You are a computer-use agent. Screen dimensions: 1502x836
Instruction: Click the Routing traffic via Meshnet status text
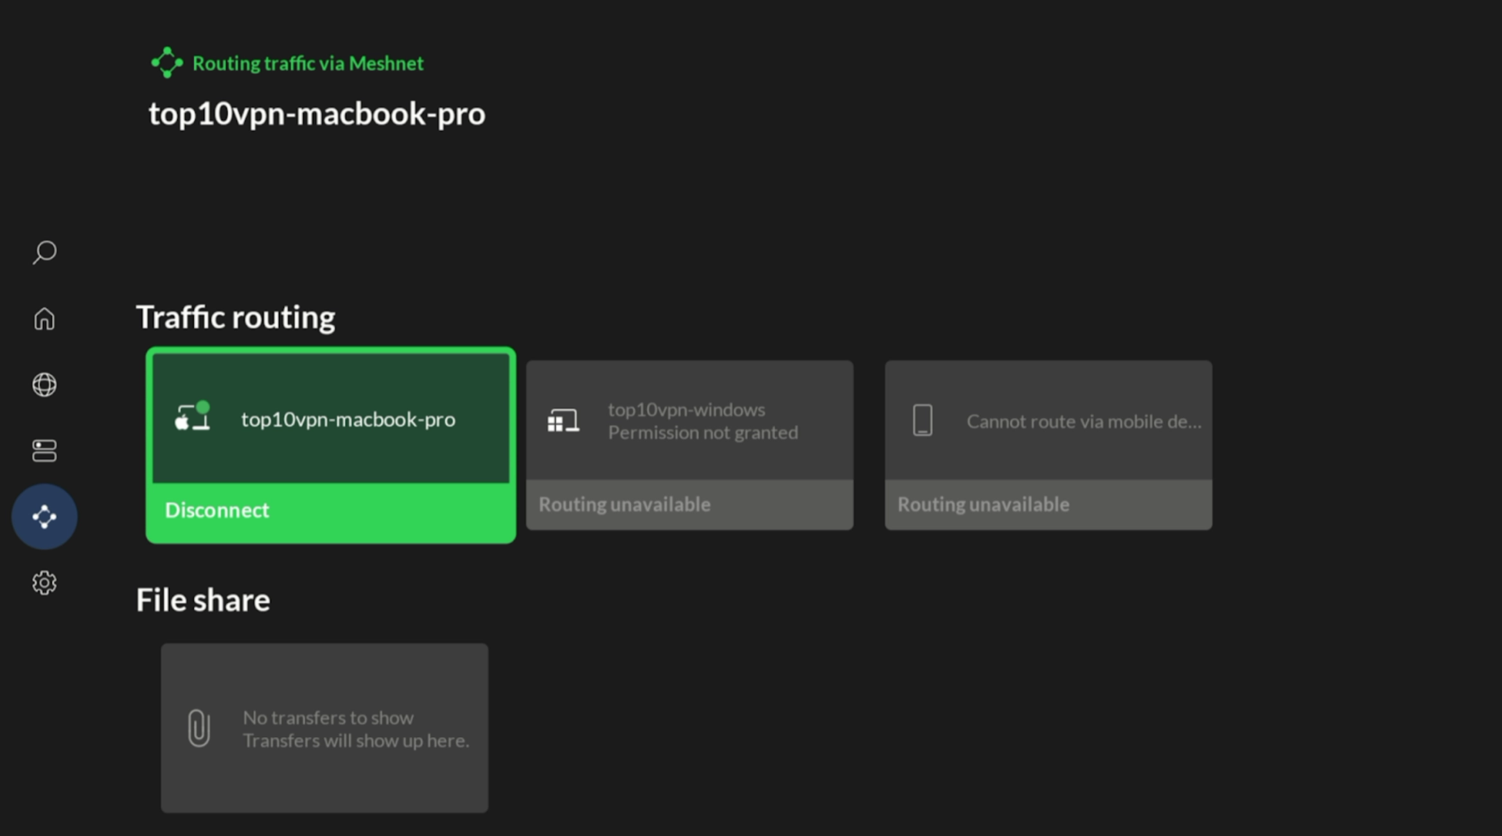click(308, 64)
